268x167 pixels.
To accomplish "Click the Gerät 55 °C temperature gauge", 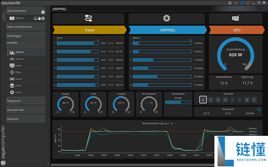I will (x=93, y=104).
